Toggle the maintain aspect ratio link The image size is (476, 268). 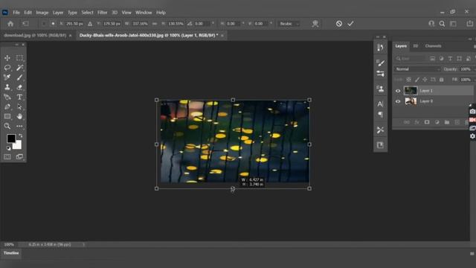coord(155,24)
